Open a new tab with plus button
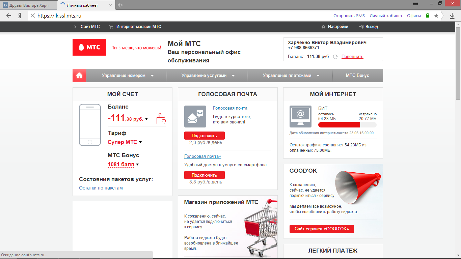The width and height of the screenshot is (461, 259). click(120, 5)
